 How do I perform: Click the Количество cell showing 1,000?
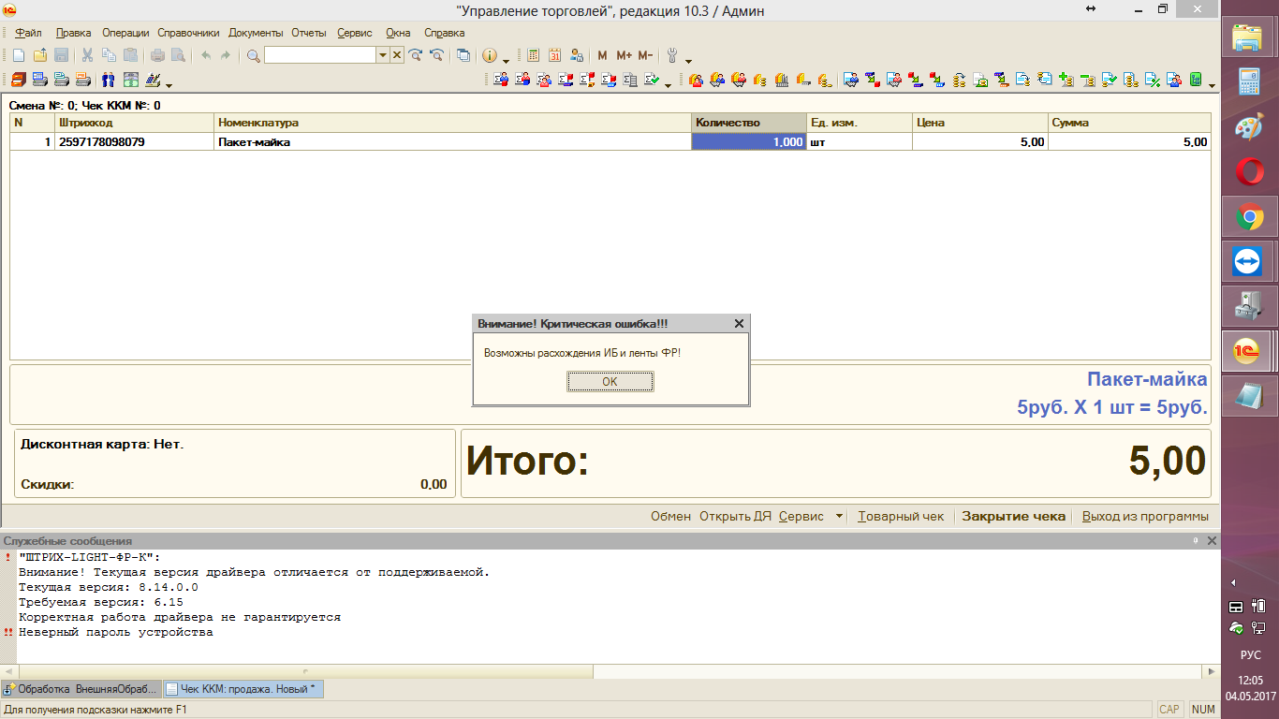pyautogui.click(x=749, y=142)
